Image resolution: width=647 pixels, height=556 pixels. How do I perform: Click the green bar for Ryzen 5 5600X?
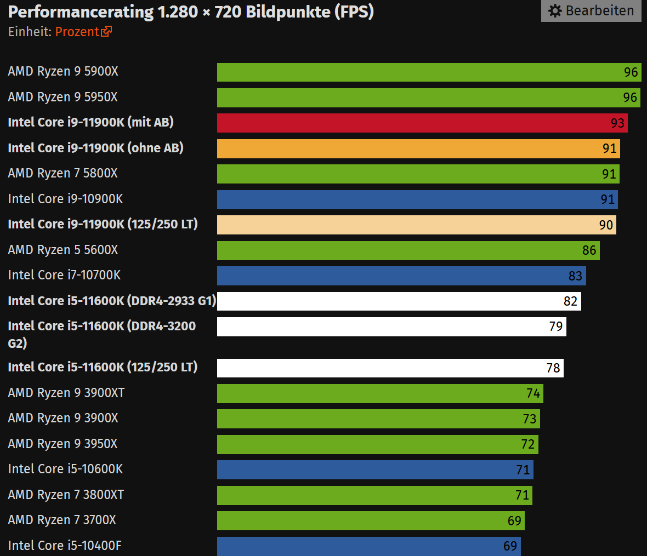[x=408, y=250]
